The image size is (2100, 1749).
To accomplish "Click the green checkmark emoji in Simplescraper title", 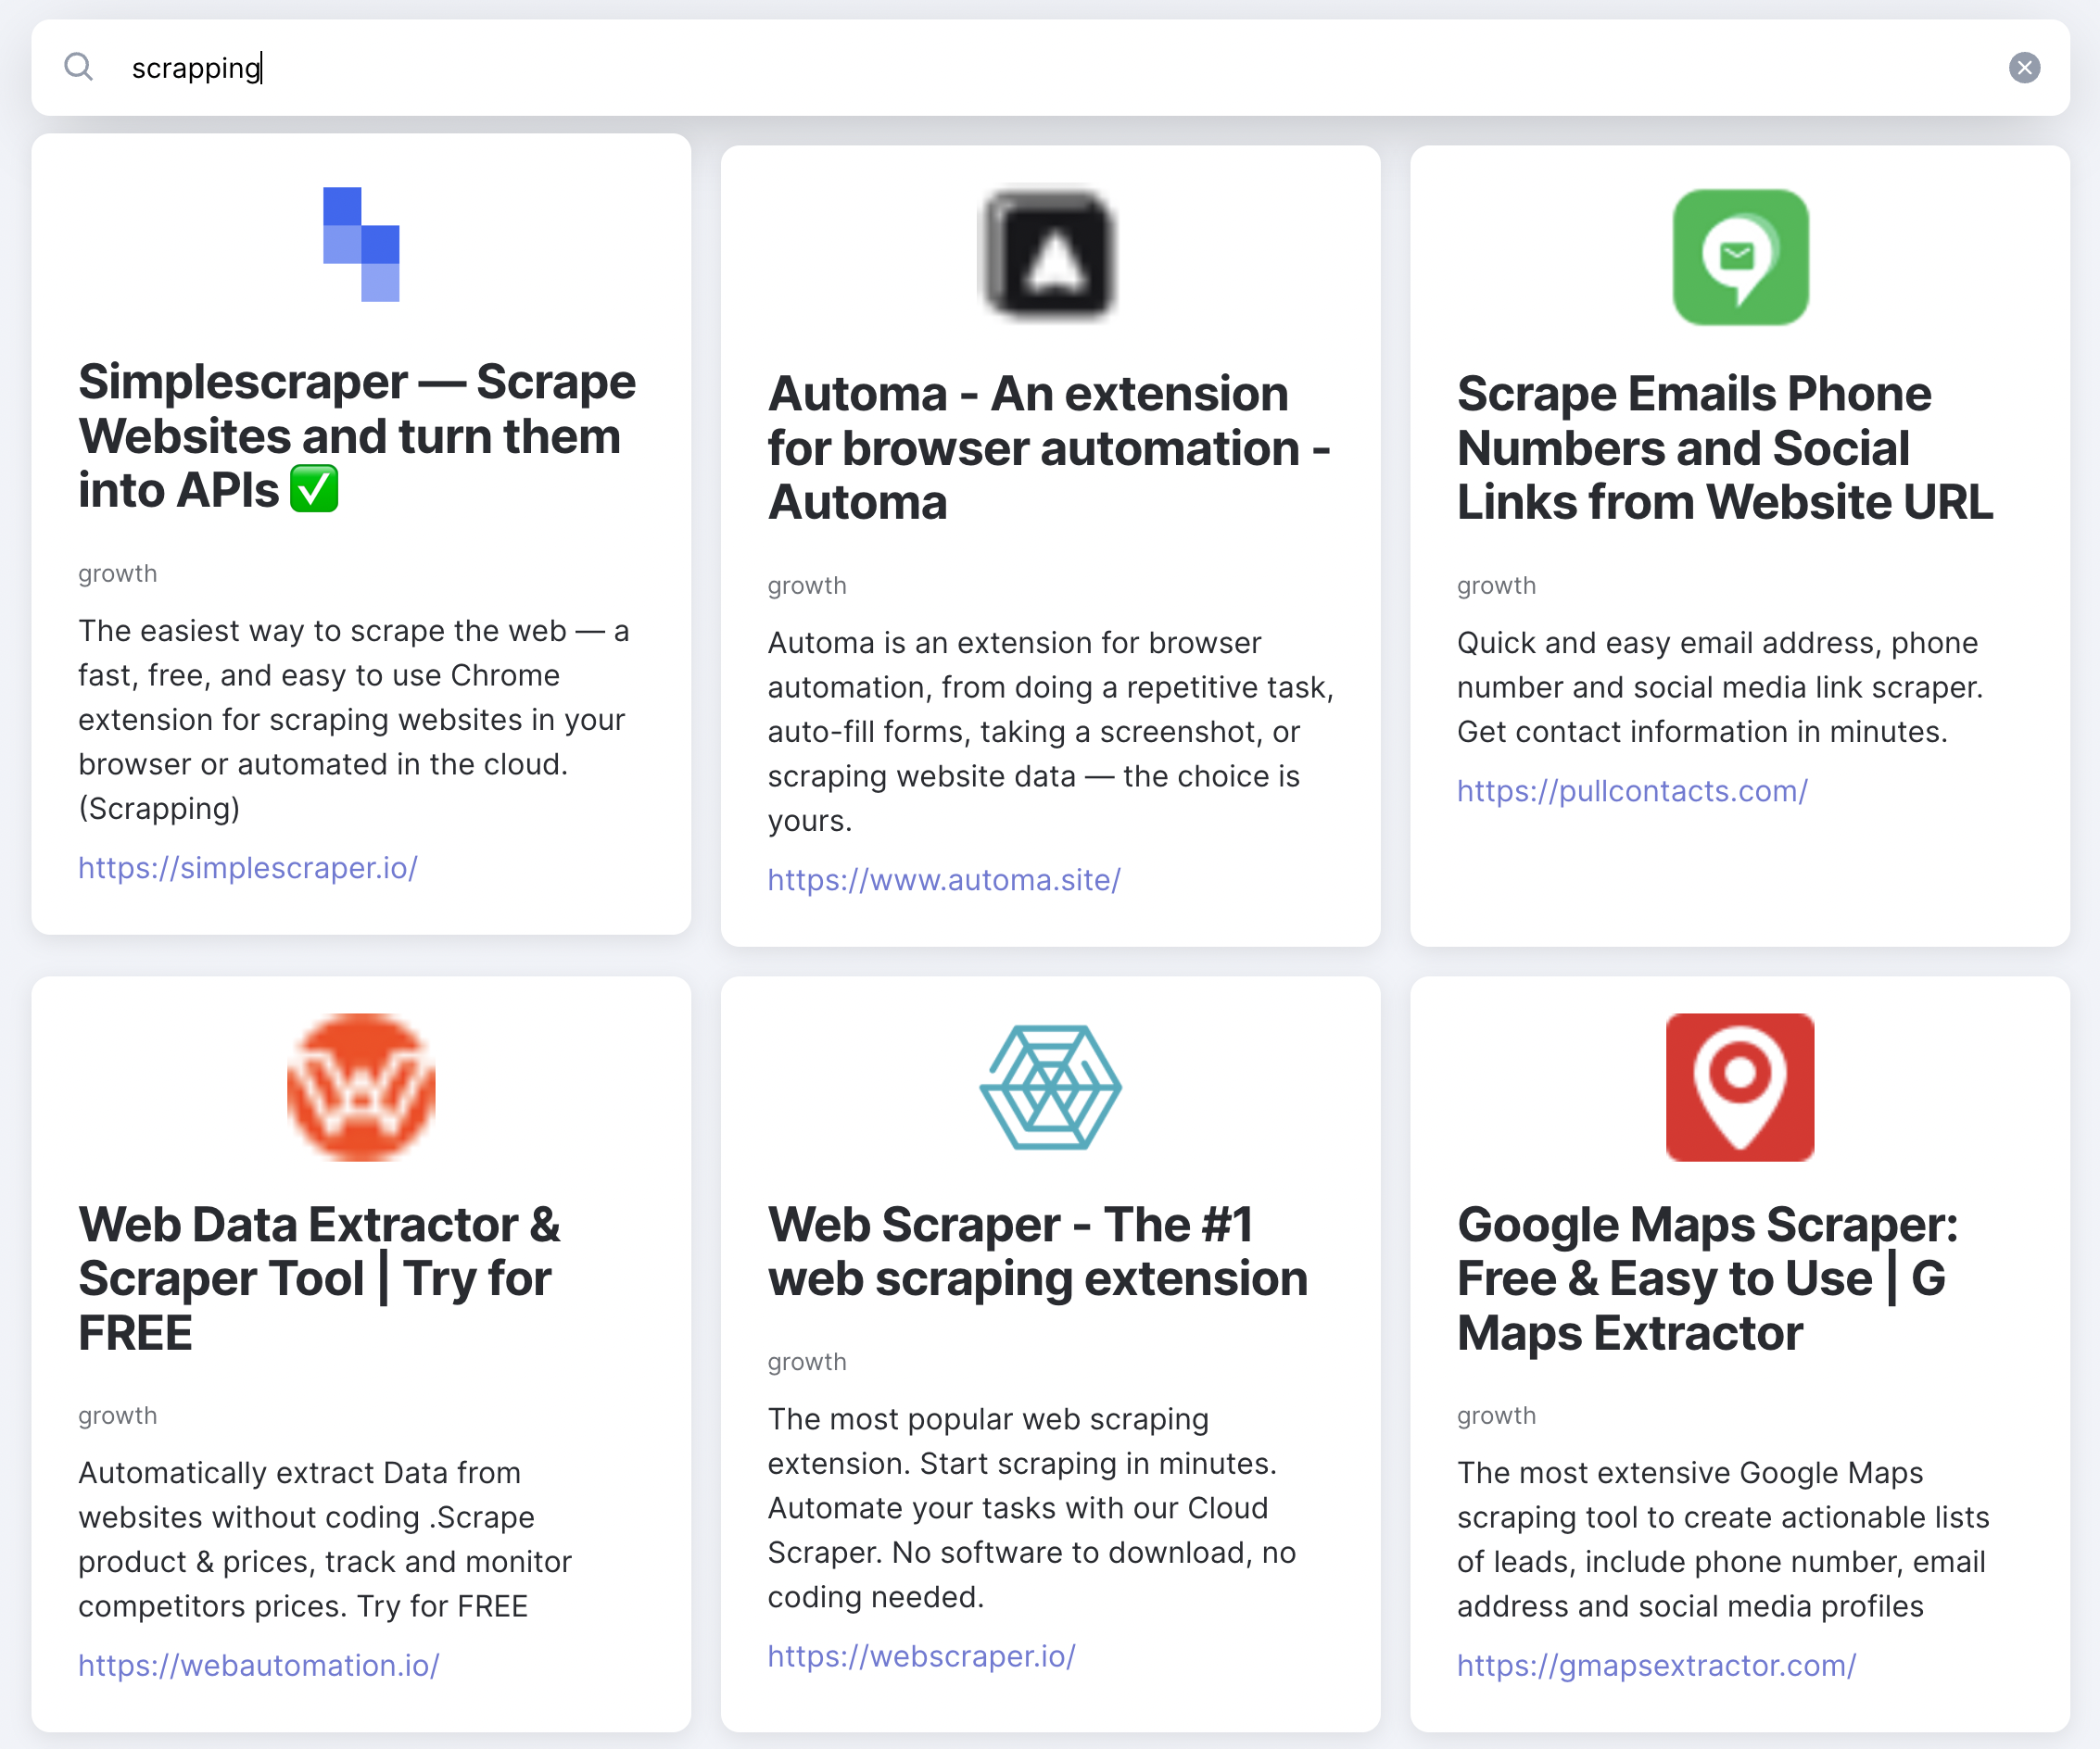I will point(314,490).
